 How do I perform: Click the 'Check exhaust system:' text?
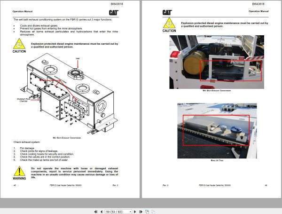tap(27, 142)
